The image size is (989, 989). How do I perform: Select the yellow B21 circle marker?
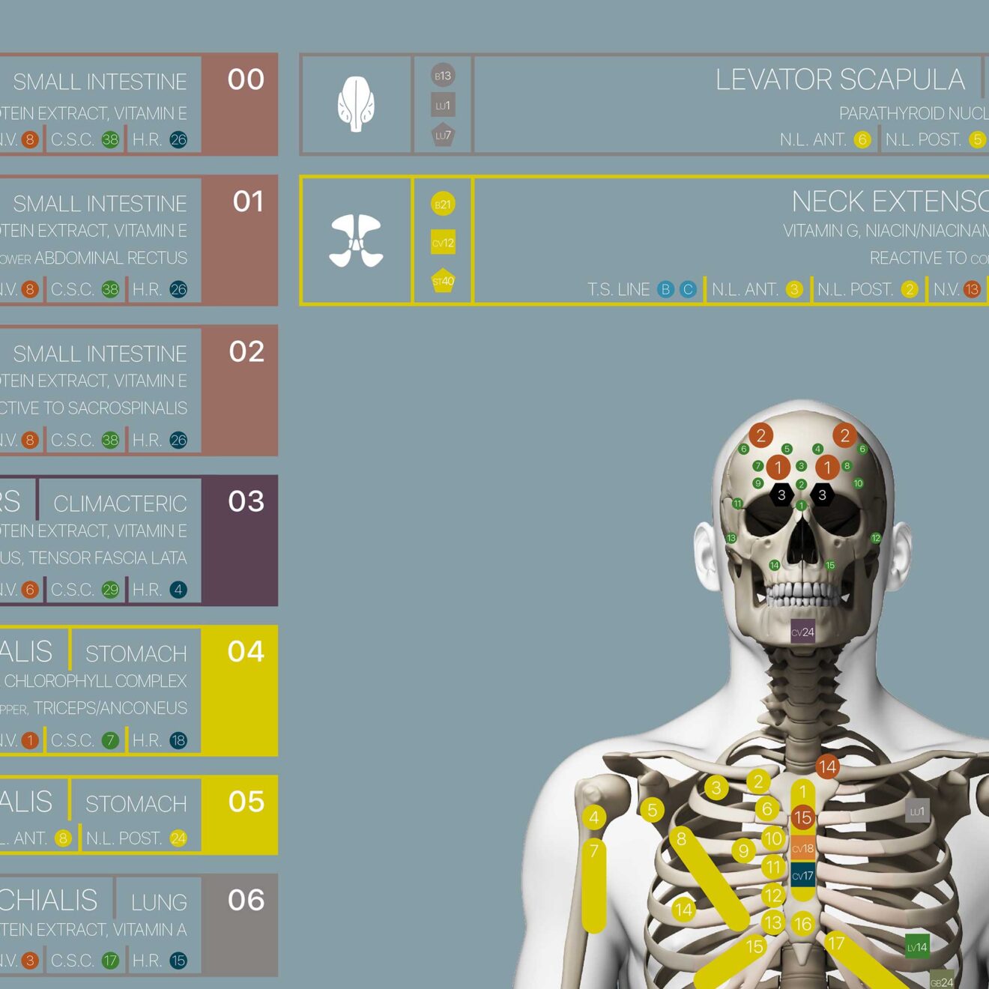tap(443, 204)
